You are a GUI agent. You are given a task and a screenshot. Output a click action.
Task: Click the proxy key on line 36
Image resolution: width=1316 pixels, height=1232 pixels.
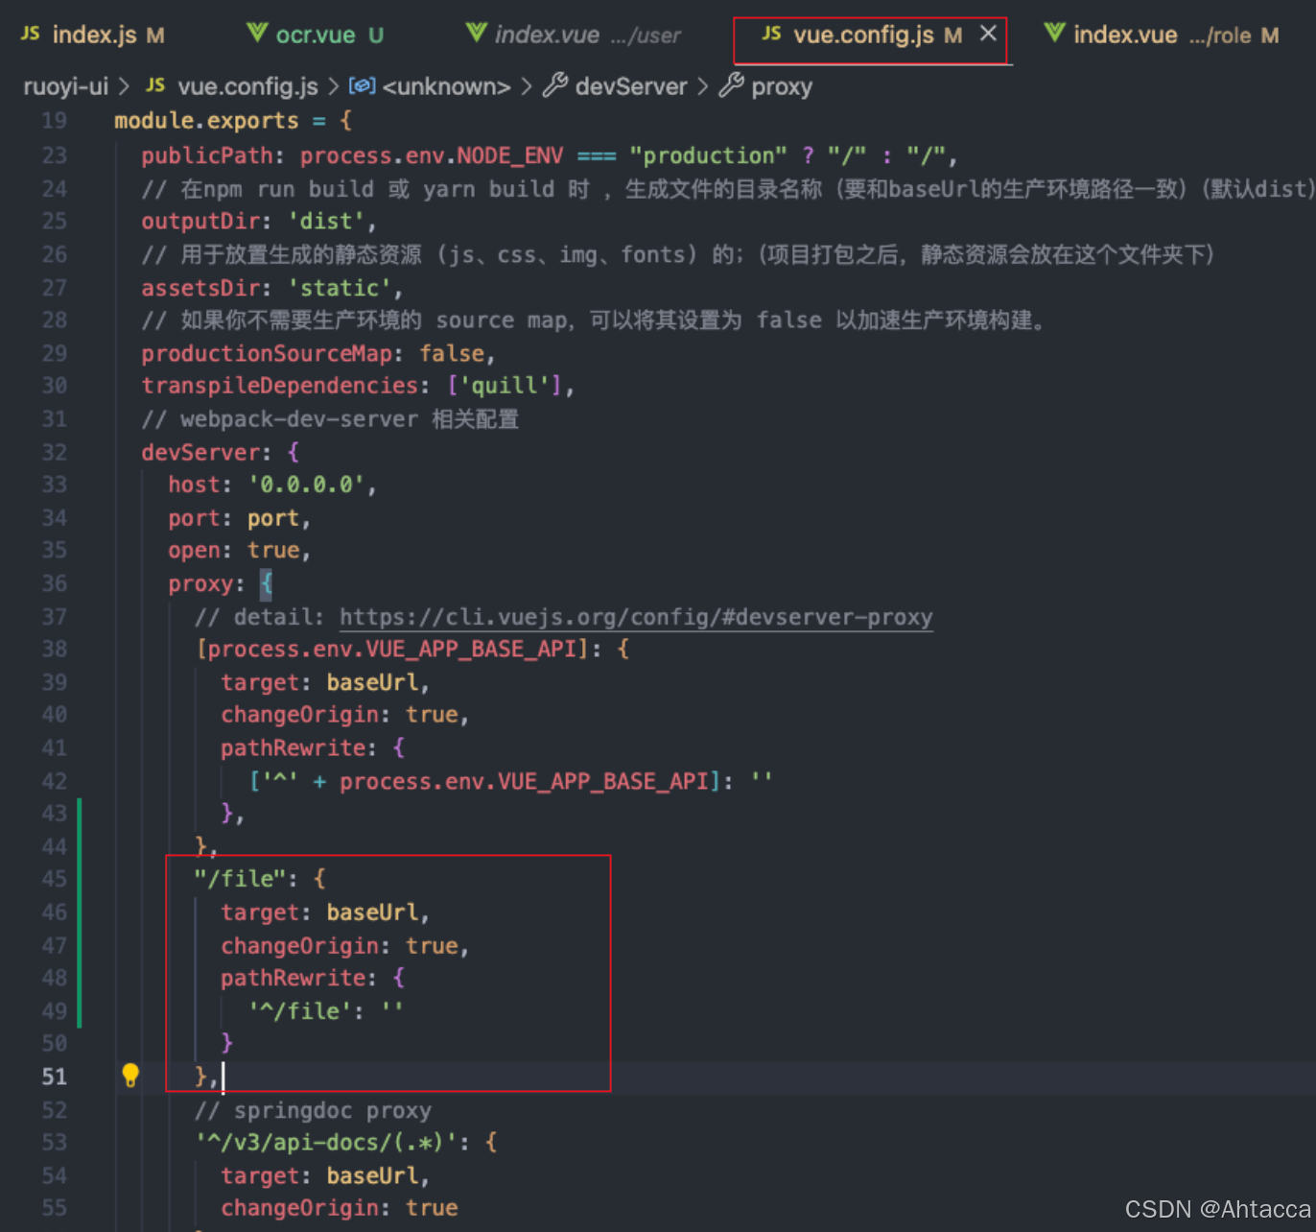pos(200,583)
